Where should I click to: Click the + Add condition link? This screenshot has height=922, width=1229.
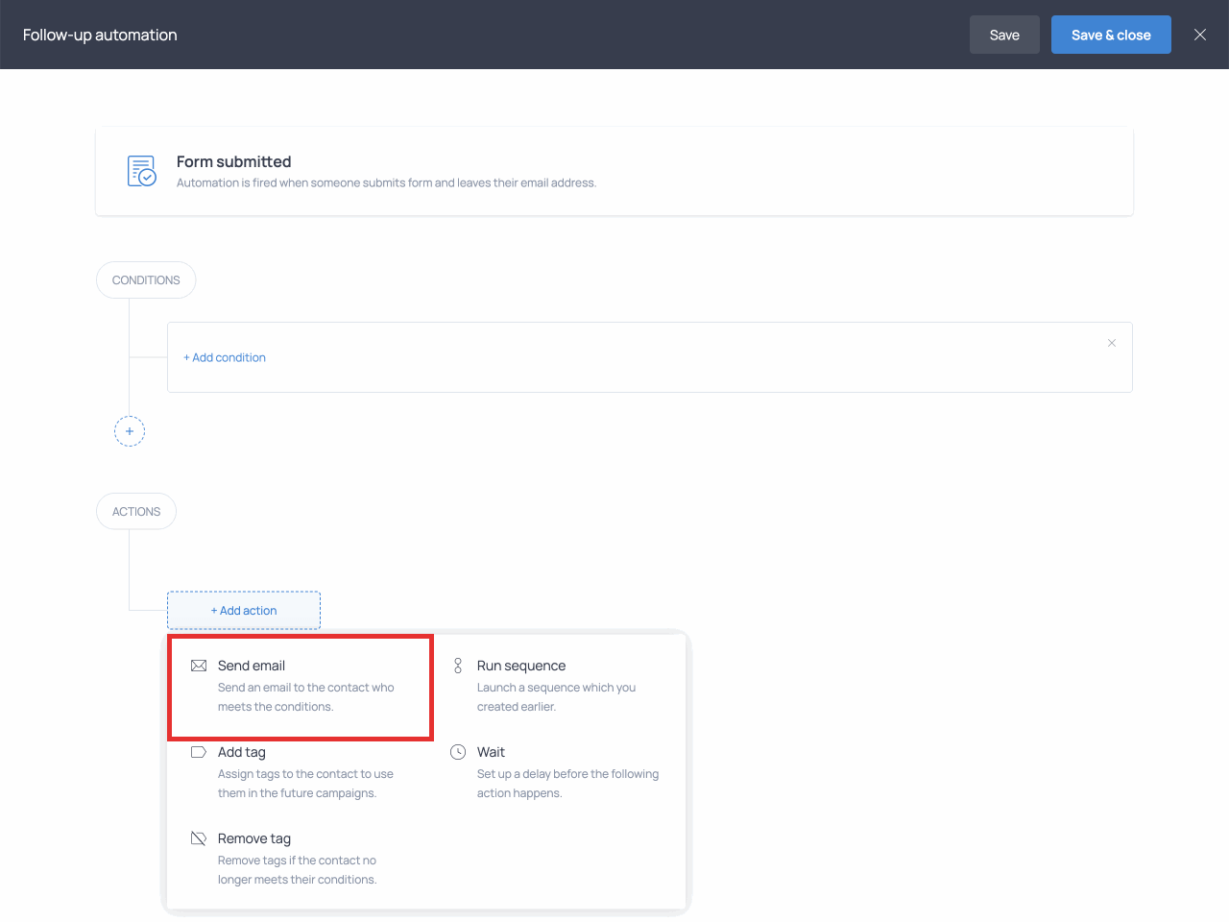[x=225, y=357]
